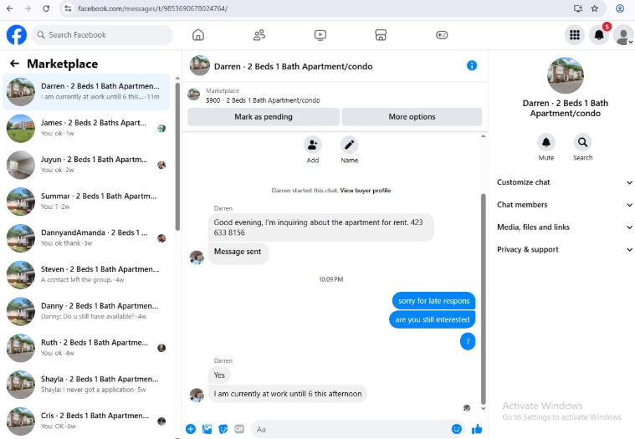
Task: Open the Watch video icon
Action: tap(320, 35)
